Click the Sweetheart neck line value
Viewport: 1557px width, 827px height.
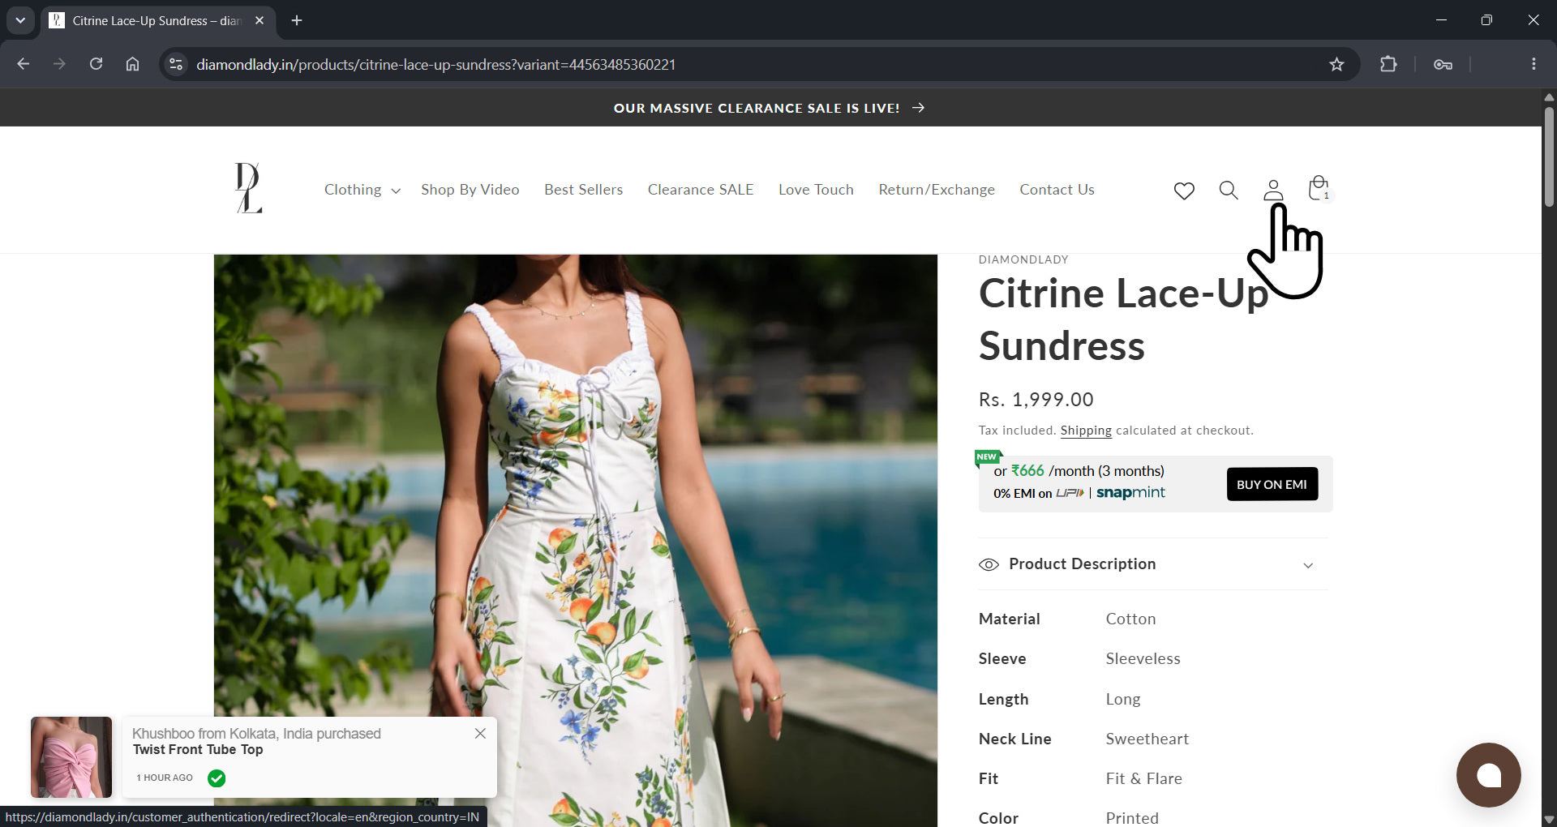1147,739
